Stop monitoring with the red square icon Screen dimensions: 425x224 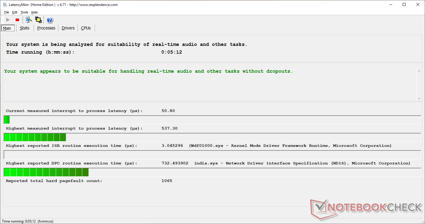[17, 20]
